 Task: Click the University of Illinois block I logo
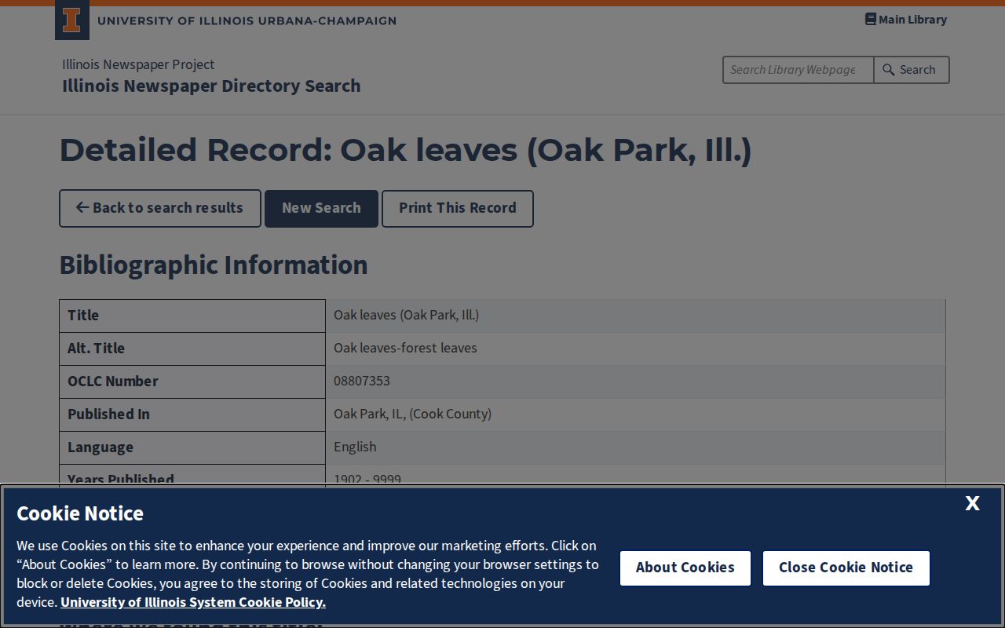tap(71, 20)
